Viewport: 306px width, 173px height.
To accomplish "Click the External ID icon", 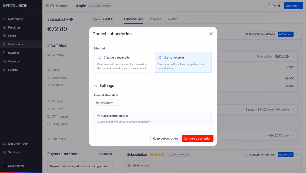I will (49, 139).
